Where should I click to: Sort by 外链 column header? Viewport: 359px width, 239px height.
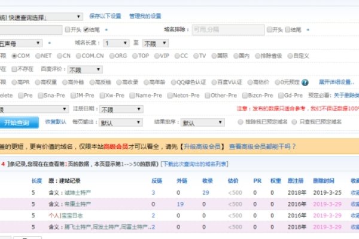(x=182, y=181)
